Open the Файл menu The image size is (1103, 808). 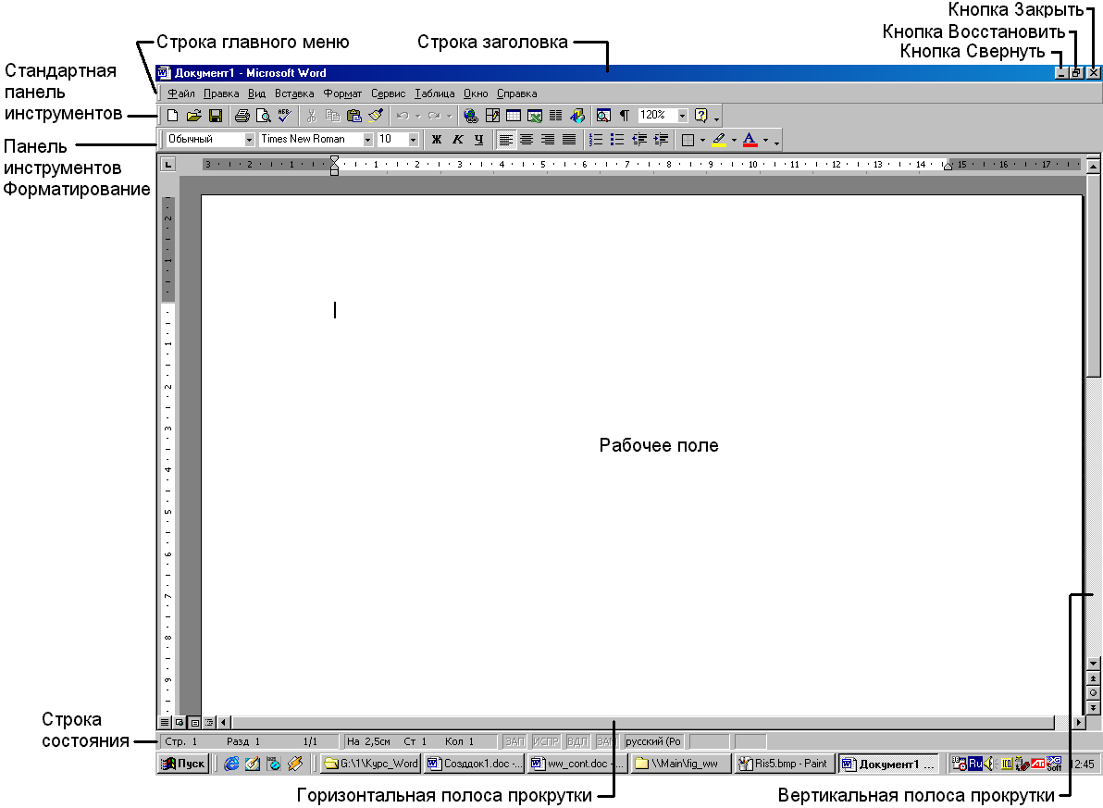tap(180, 93)
